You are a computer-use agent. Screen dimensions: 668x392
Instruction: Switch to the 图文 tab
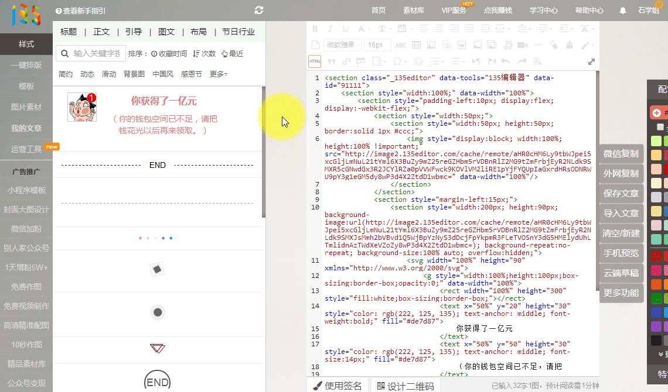[x=166, y=32]
